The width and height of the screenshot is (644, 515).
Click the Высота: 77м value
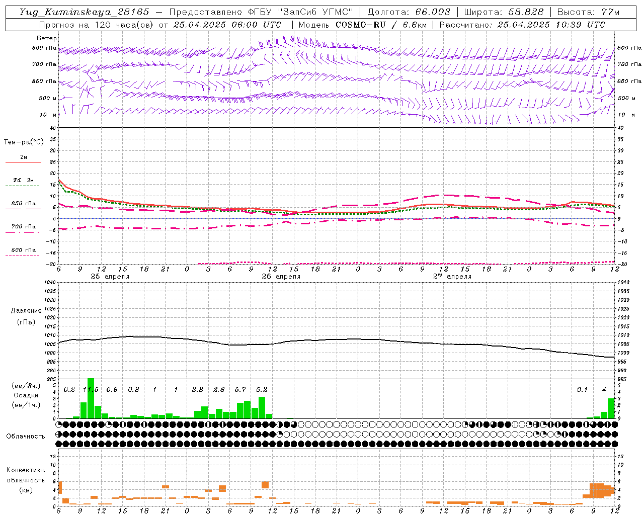(588, 12)
